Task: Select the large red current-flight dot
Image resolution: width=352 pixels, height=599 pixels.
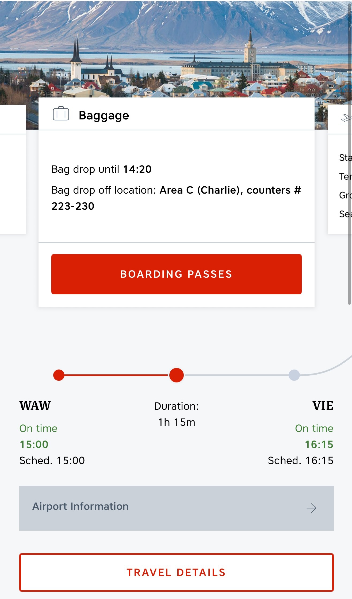Action: (177, 375)
